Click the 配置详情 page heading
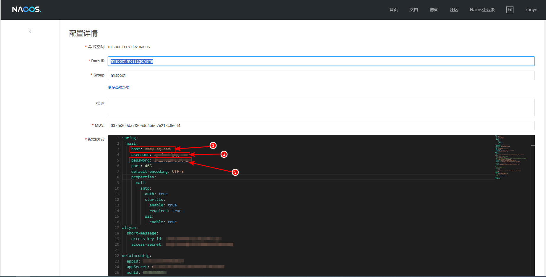The height and width of the screenshot is (277, 546). point(83,33)
